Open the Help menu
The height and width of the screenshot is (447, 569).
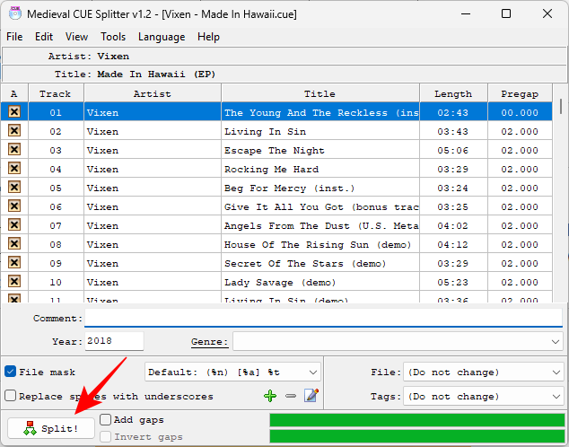[208, 37]
